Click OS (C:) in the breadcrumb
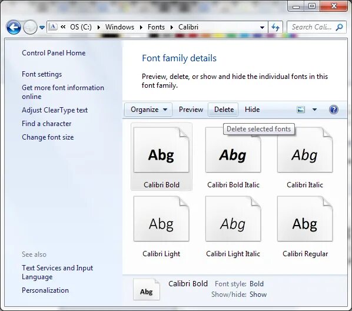The image size is (352, 311). pos(81,27)
